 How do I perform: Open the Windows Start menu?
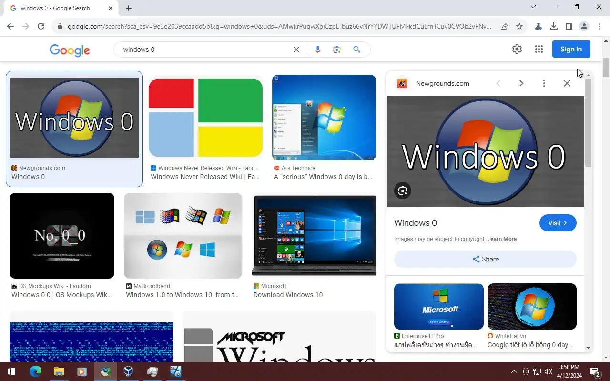click(x=11, y=371)
